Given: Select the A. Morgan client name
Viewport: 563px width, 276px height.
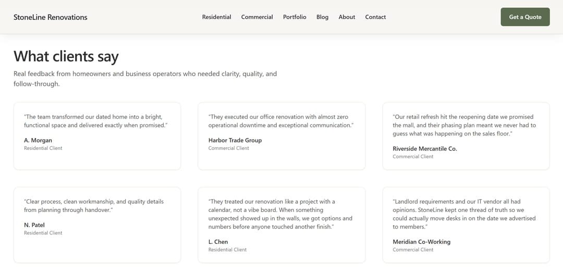Looking at the screenshot, I should [38, 140].
